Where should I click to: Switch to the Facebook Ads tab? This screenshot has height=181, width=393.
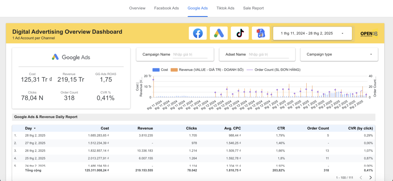(x=166, y=8)
